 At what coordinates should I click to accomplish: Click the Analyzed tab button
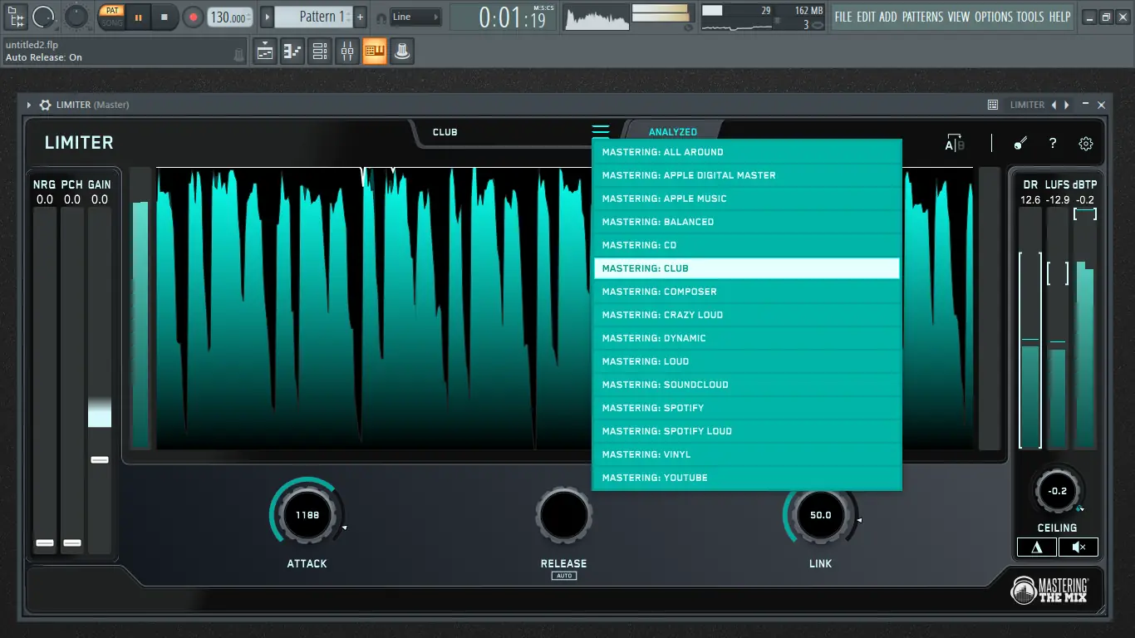tap(672, 132)
